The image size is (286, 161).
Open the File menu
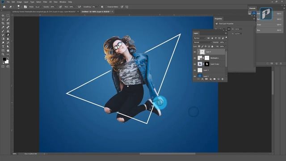pos(8,2)
